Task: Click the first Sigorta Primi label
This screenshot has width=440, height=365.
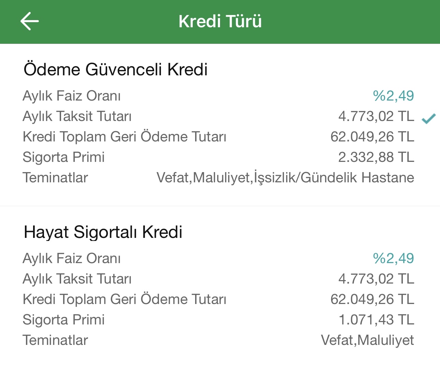Action: (63, 157)
